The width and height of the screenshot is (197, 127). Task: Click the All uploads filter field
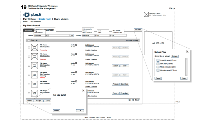pos(119,36)
